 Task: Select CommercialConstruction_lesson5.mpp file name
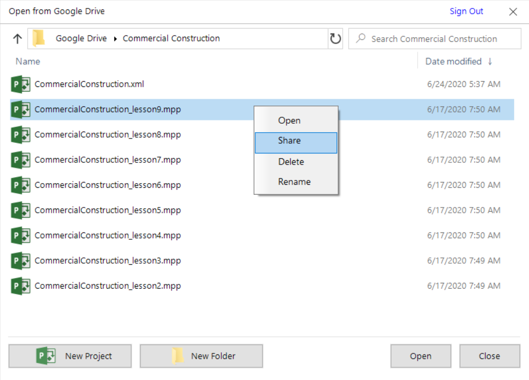108,210
